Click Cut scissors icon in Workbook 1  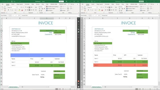click(x=5, y=7)
